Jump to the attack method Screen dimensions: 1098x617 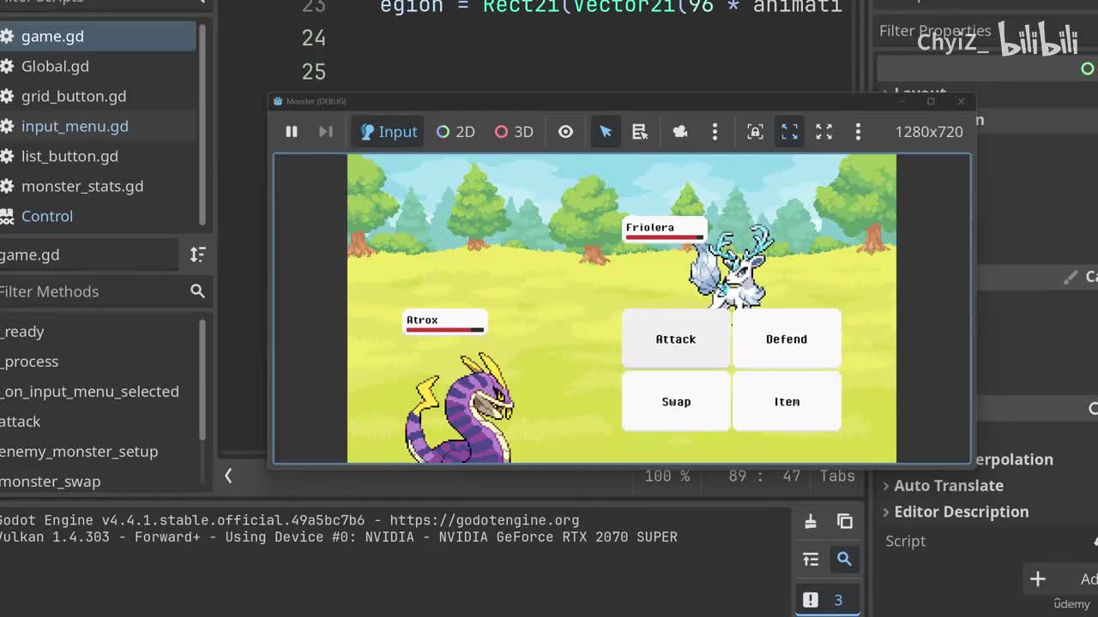coord(21,422)
